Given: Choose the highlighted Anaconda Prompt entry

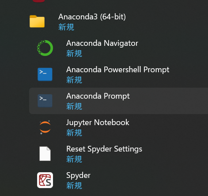Looking at the screenshot, I should click(x=118, y=101).
